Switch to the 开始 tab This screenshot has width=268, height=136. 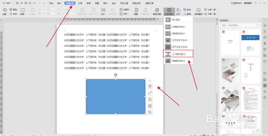(x=51, y=3)
